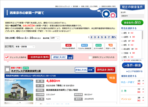Go to results page 6
148x107 pixels.
[105, 37]
